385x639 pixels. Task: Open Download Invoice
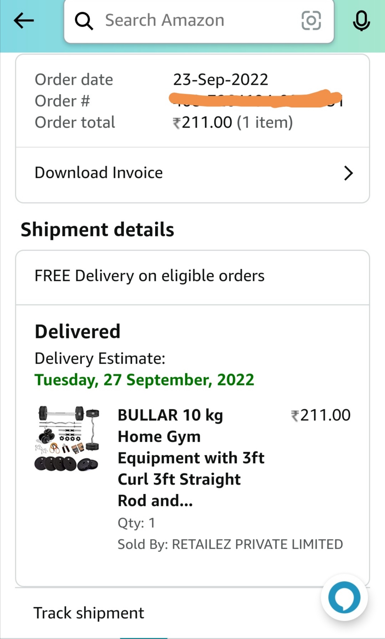pyautogui.click(x=99, y=173)
